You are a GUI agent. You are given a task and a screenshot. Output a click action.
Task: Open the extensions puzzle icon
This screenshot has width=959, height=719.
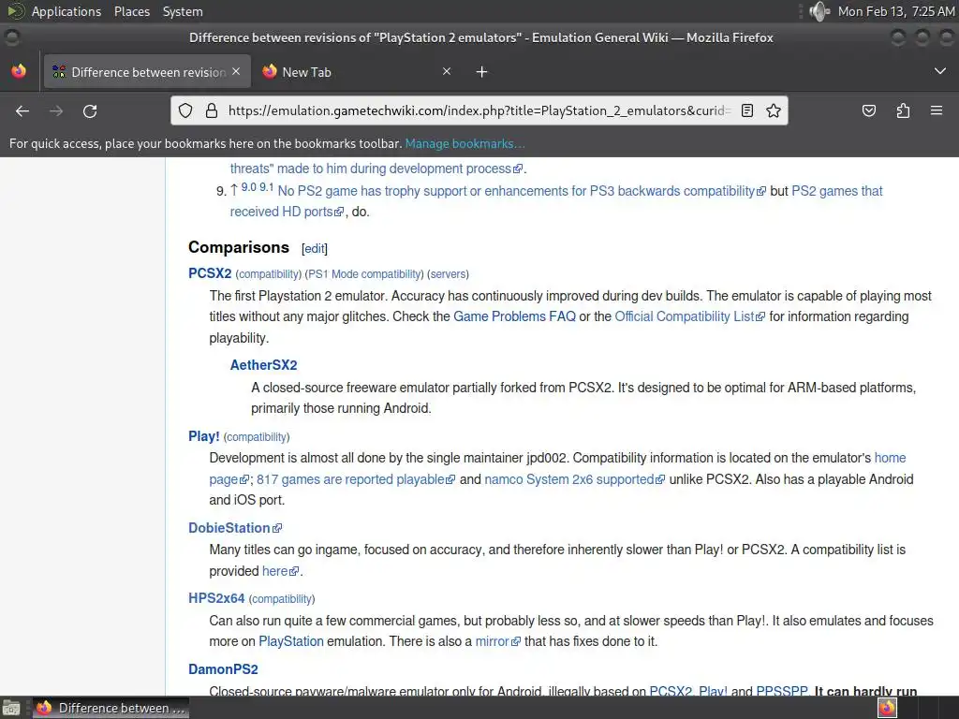(903, 110)
